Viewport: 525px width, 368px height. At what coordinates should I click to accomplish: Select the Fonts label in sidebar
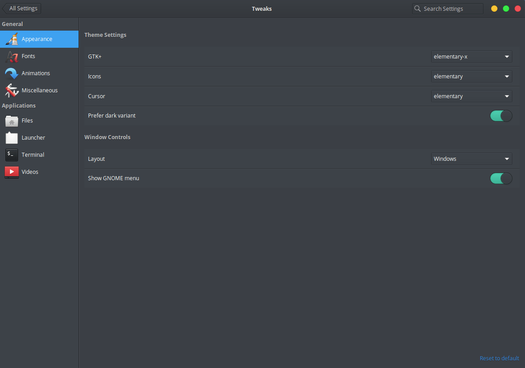coord(28,56)
